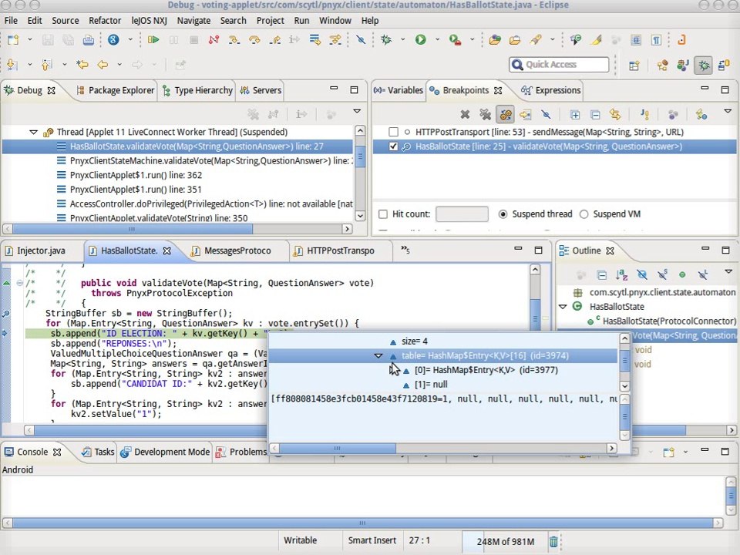740x555 pixels.
Task: Toggle the Hit count checkbox
Action: point(383,214)
